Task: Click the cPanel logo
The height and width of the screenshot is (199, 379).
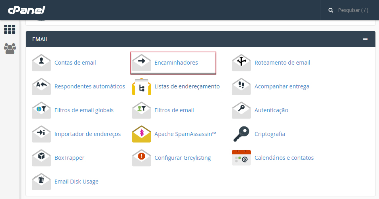Action: pyautogui.click(x=26, y=10)
